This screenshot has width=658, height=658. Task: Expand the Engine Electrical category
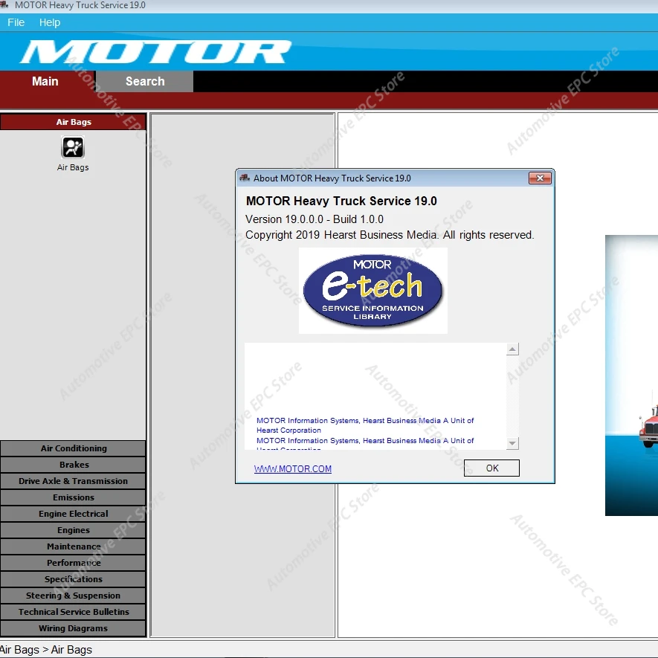pyautogui.click(x=74, y=514)
